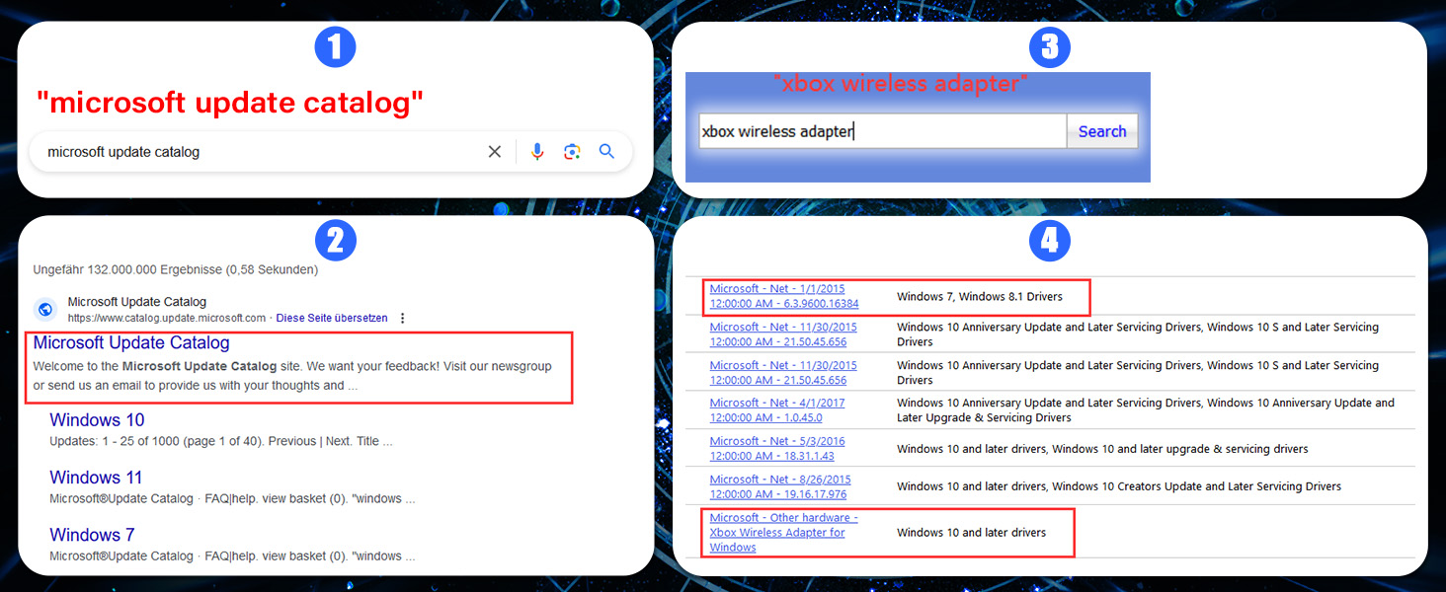Open the Microsoft Update Catalog result title

point(131,342)
